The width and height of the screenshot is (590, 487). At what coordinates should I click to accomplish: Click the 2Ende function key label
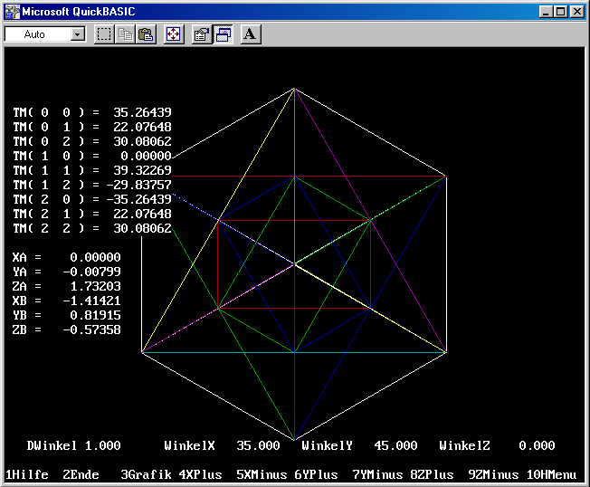tap(81, 474)
